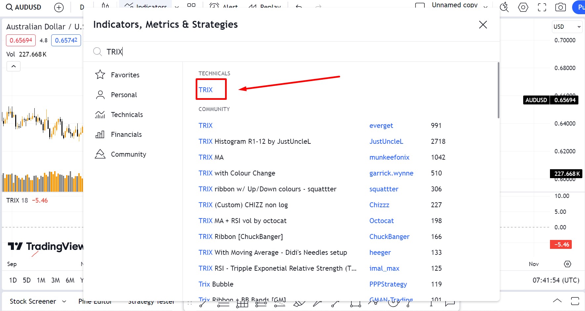Select the Technicals label in the sidebar

point(127,115)
